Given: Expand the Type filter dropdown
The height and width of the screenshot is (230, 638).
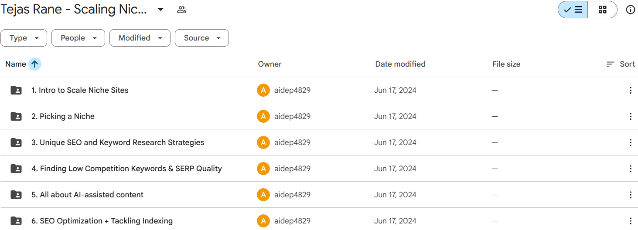Looking at the screenshot, I should (24, 38).
